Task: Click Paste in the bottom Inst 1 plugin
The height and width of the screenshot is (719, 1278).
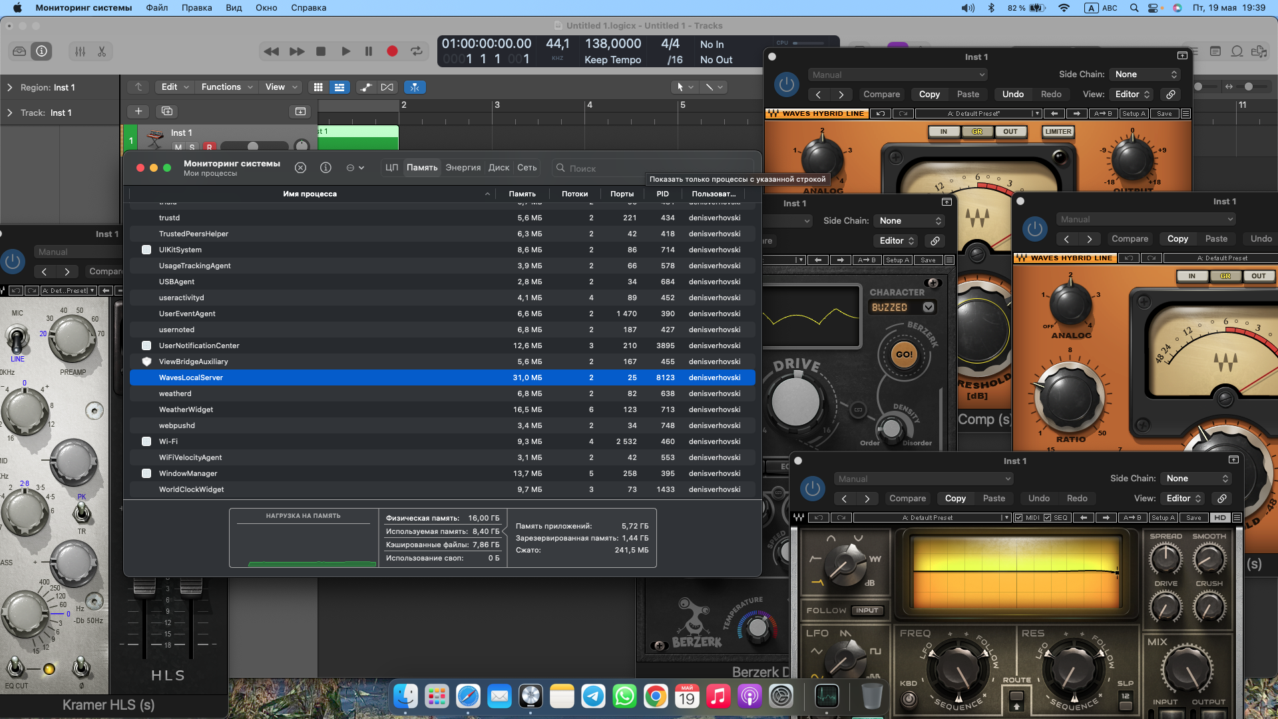Action: [x=994, y=498]
